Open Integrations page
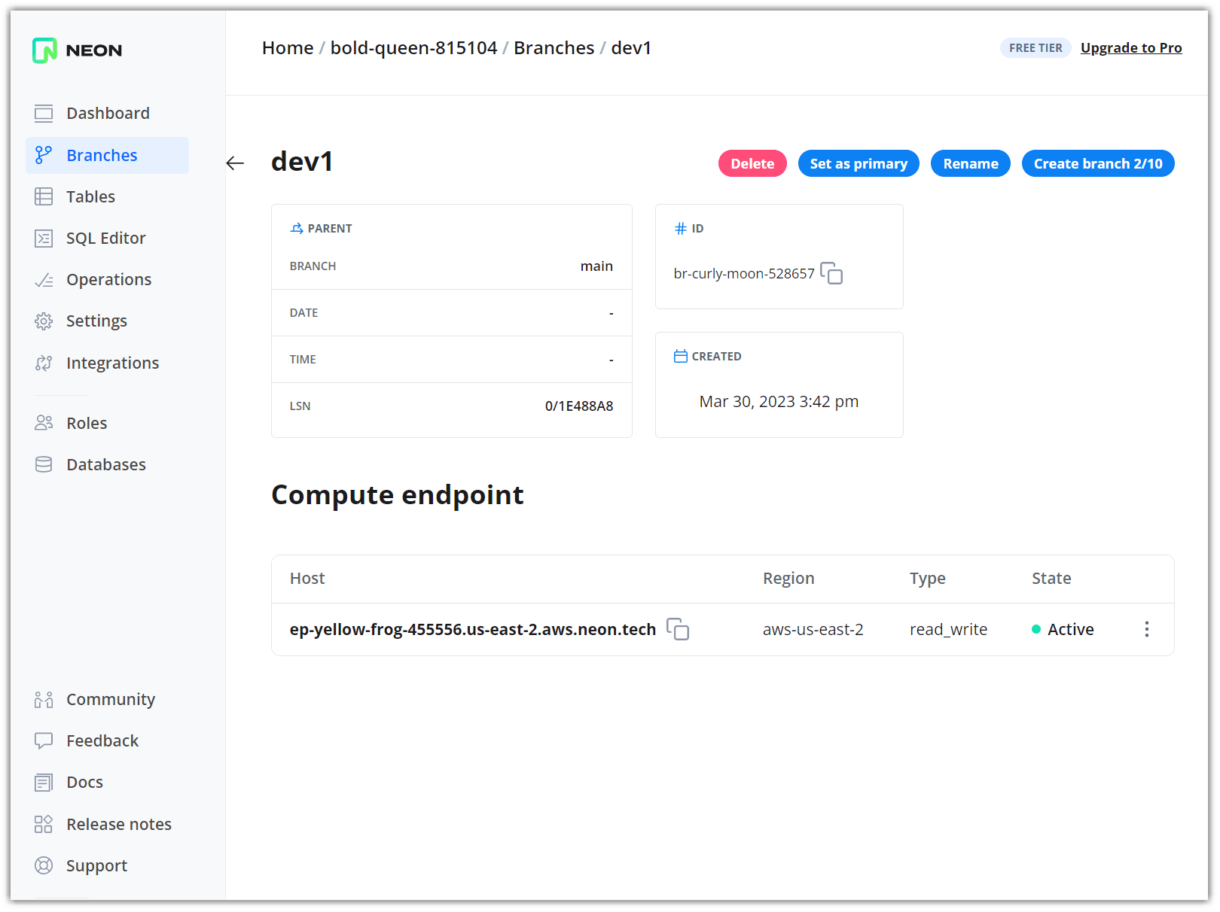 click(x=107, y=363)
